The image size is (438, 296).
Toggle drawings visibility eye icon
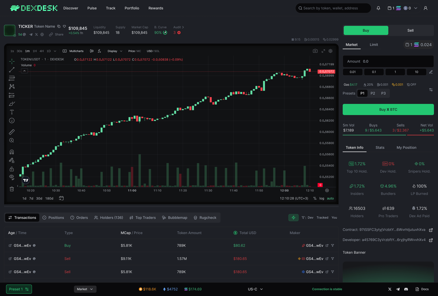tap(12, 177)
